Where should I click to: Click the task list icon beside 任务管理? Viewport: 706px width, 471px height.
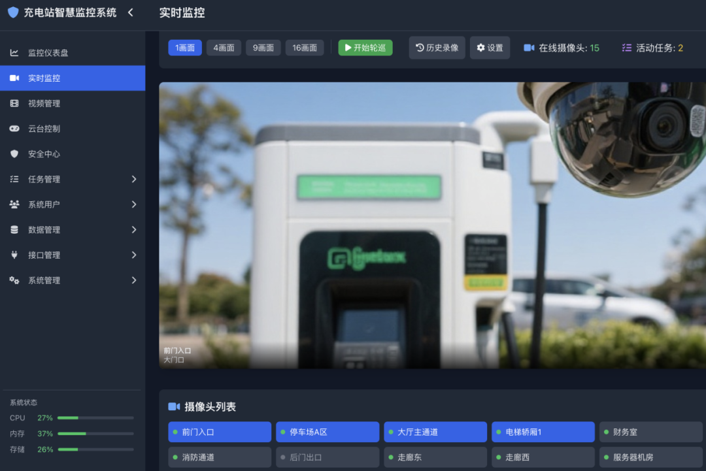14,179
